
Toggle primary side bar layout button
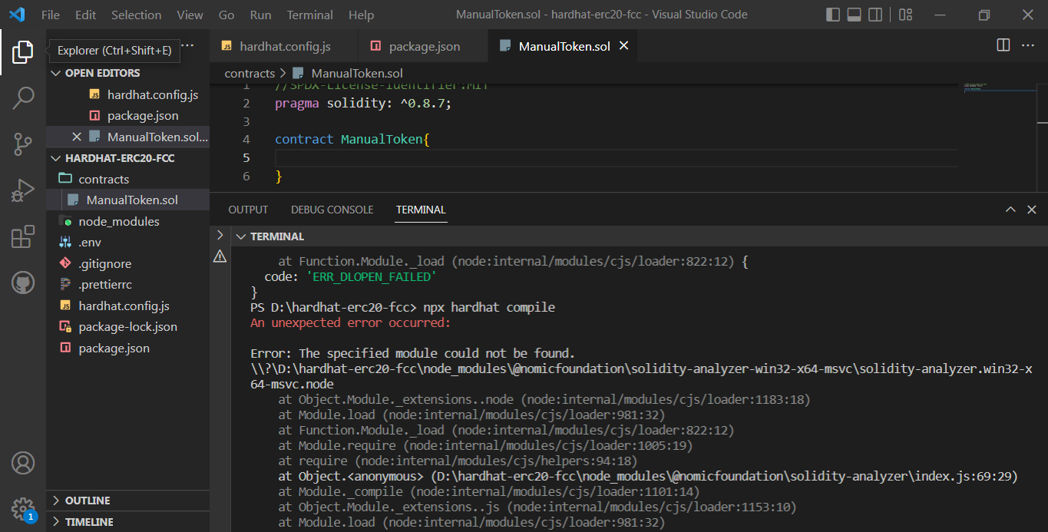point(833,15)
